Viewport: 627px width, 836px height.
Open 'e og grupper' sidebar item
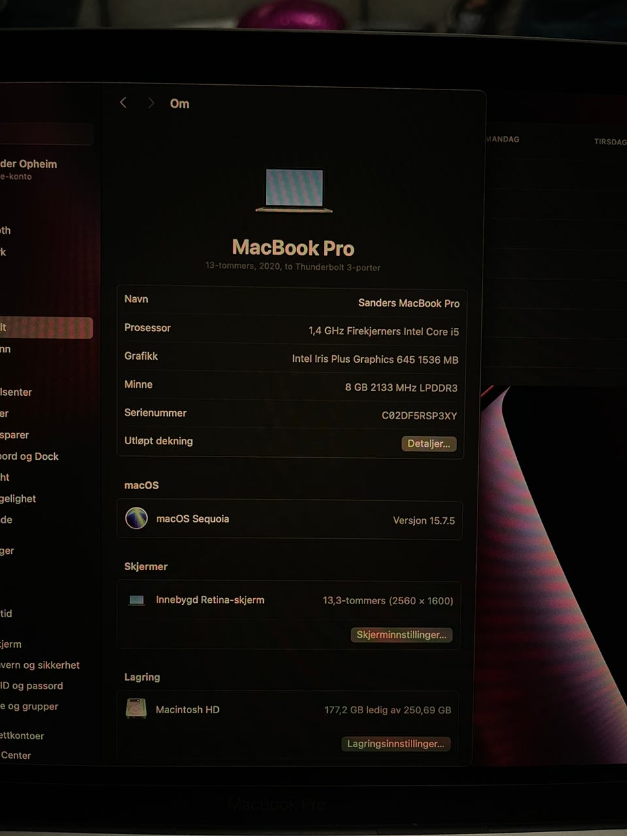(29, 706)
